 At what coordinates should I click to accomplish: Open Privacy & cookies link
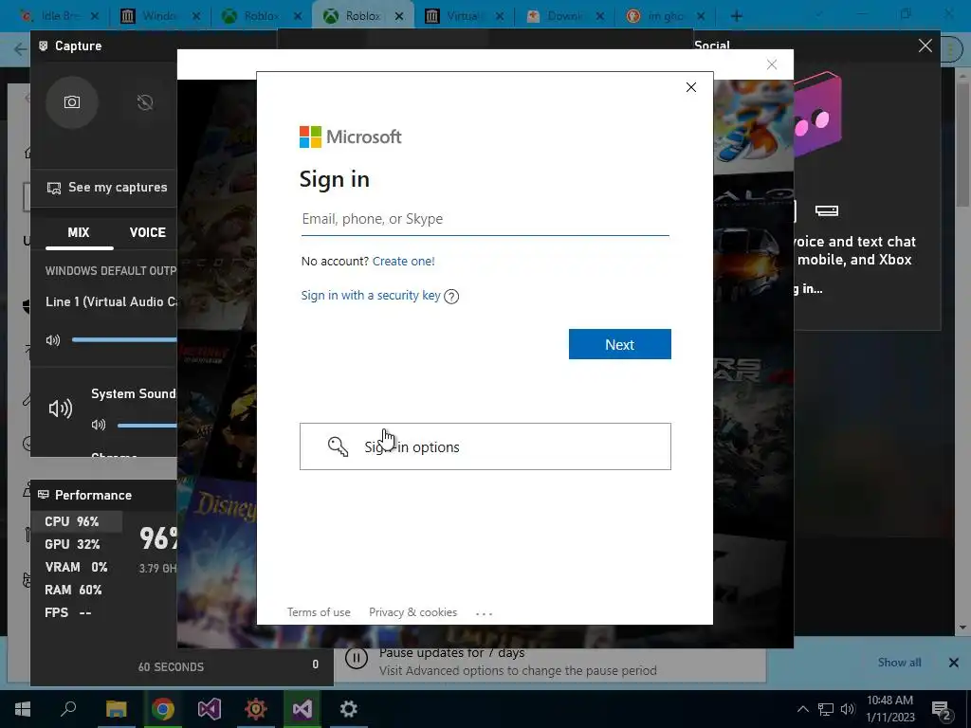tap(413, 612)
